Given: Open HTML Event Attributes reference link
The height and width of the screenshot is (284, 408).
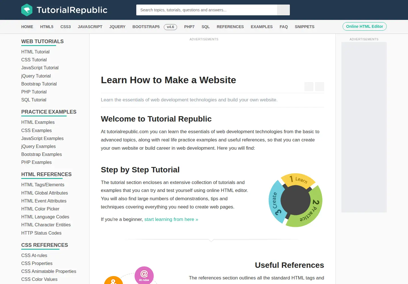Looking at the screenshot, I should 44,201.
